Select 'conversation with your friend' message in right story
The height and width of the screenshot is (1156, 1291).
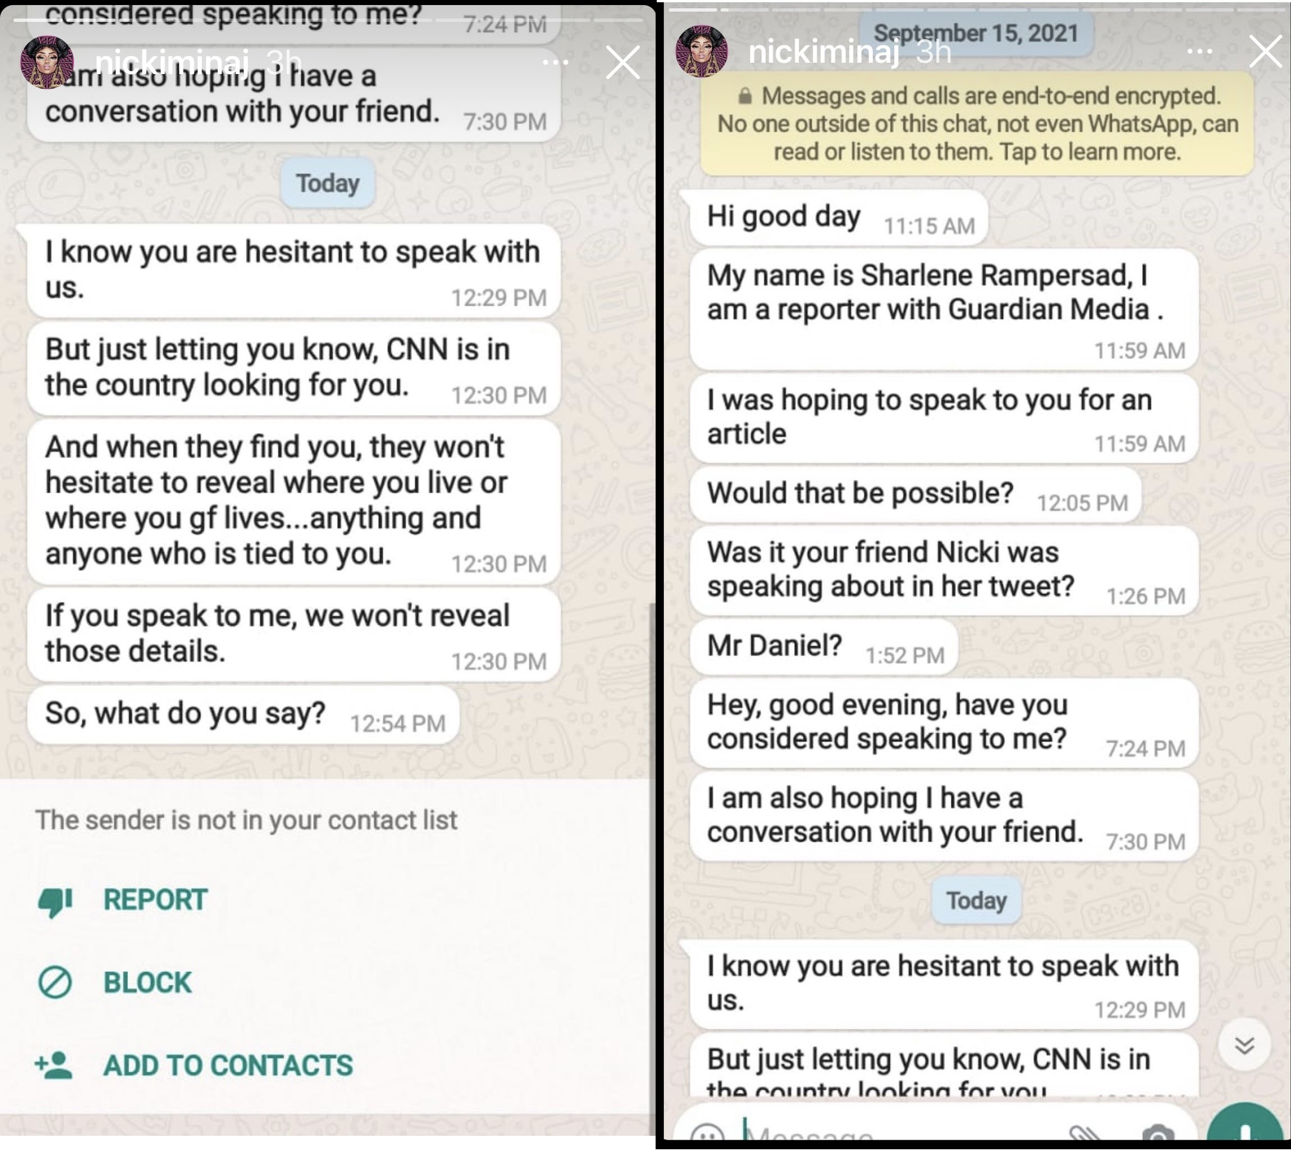click(944, 815)
